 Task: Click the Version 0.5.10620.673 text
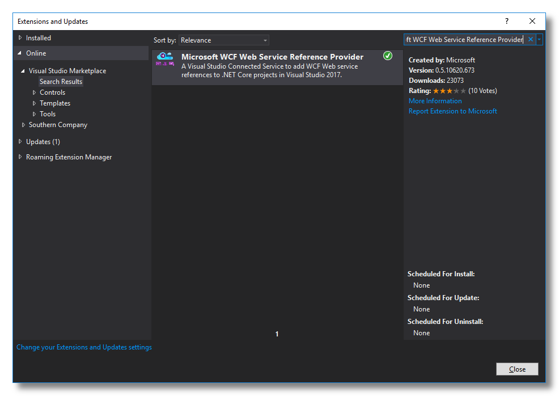441,70
